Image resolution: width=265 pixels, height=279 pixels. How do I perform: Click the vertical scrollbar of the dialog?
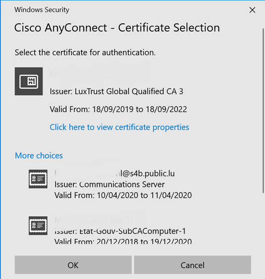pyautogui.click(x=264, y=111)
